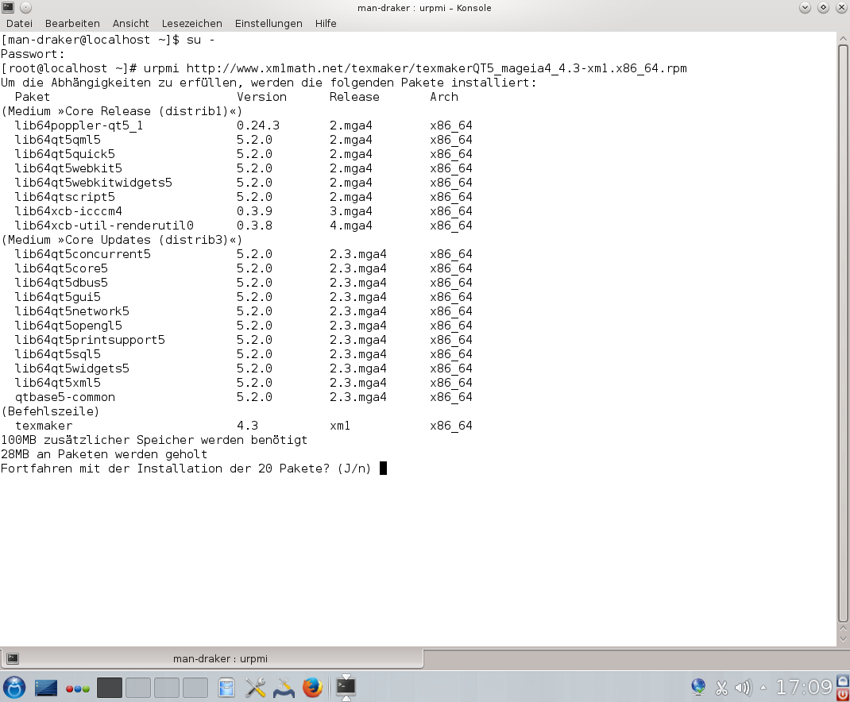Open the software management panel icon
This screenshot has width=850, height=702.
point(284,688)
